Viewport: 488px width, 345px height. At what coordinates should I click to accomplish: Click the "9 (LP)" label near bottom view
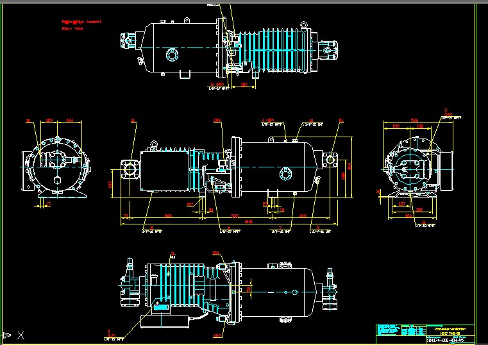pyautogui.click(x=110, y=332)
